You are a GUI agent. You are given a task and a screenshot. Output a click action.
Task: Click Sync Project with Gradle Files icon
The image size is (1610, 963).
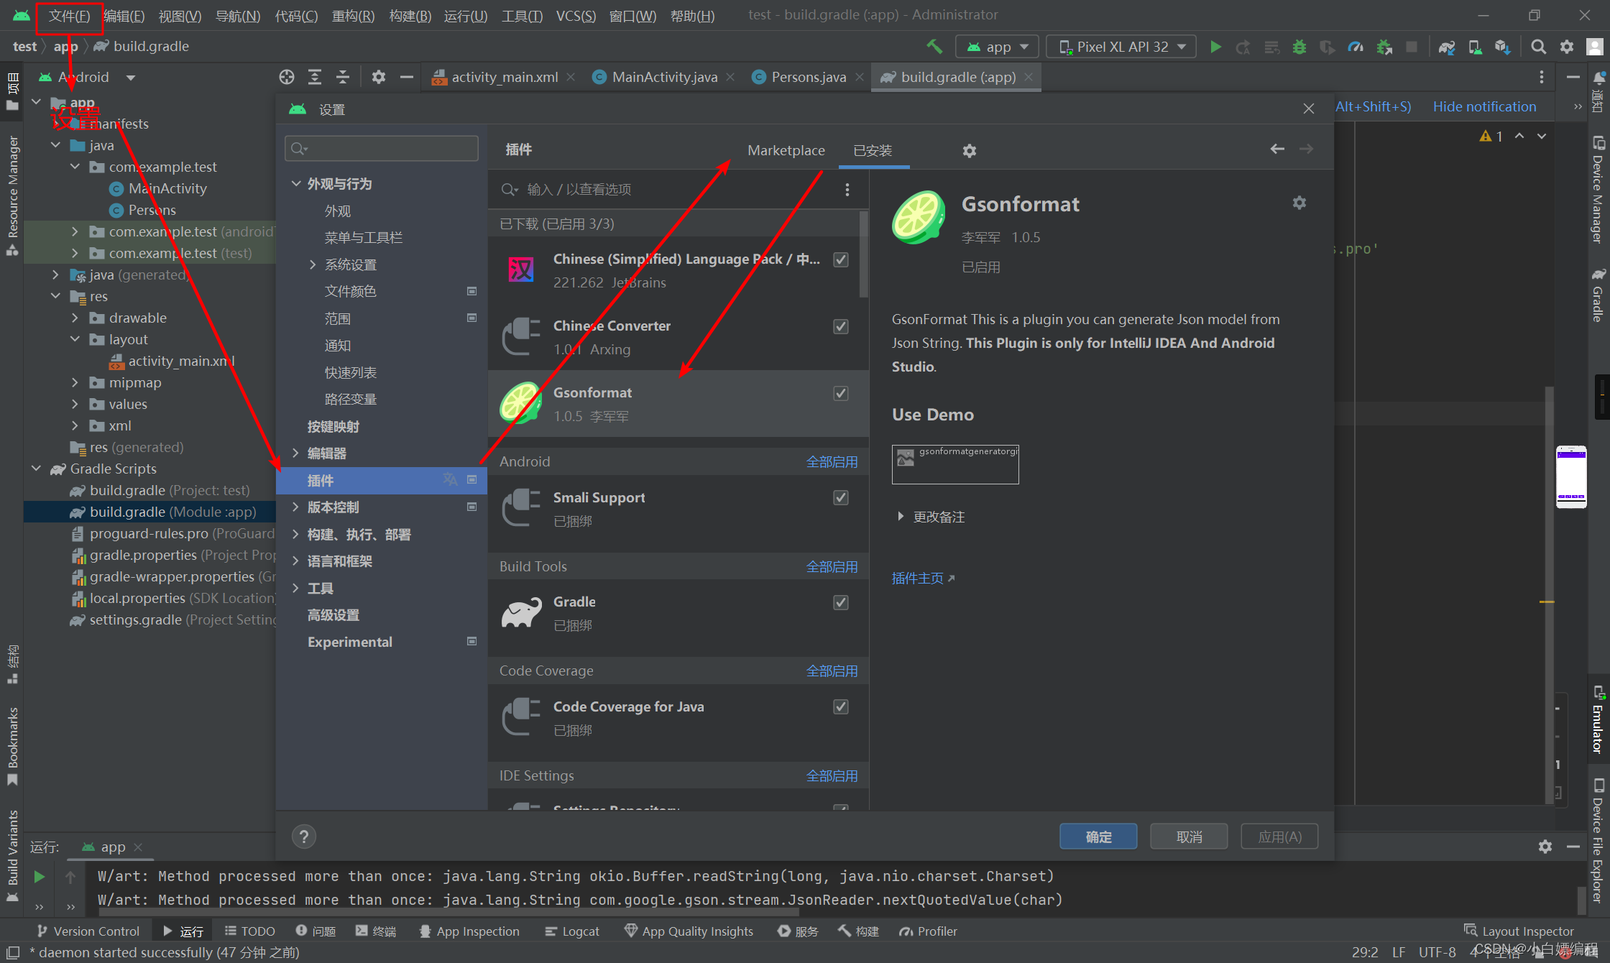(1446, 47)
